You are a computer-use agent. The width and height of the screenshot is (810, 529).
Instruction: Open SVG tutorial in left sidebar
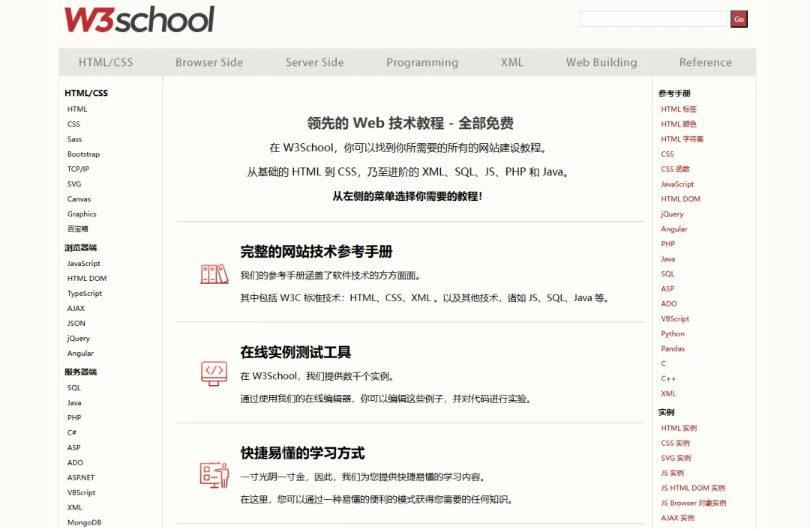[73, 184]
